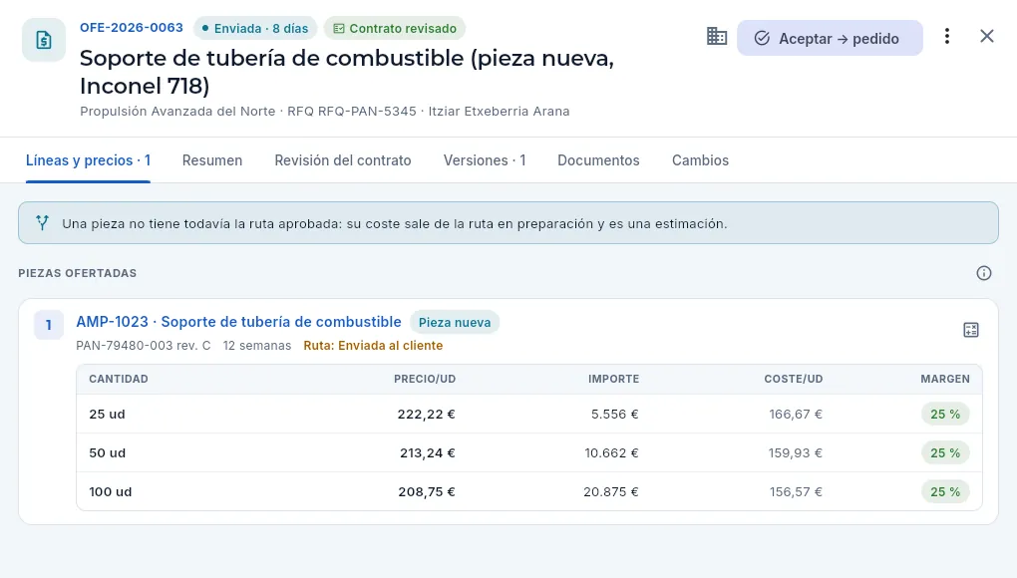Select the Líneas y precios tab
Screen dimensions: 1017x578
click(88, 160)
